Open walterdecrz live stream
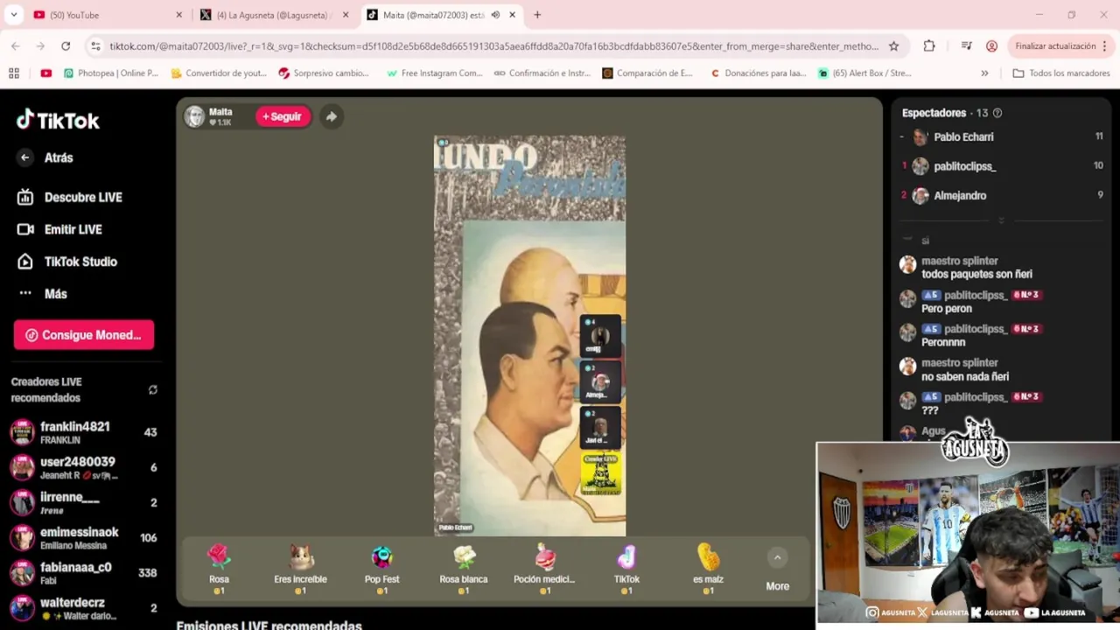Screen dimensions: 1120x630 point(83,607)
